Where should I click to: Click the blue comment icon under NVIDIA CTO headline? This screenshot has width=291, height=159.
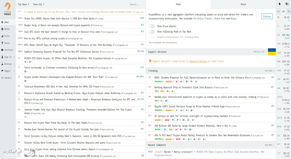pyautogui.click(x=25, y=62)
